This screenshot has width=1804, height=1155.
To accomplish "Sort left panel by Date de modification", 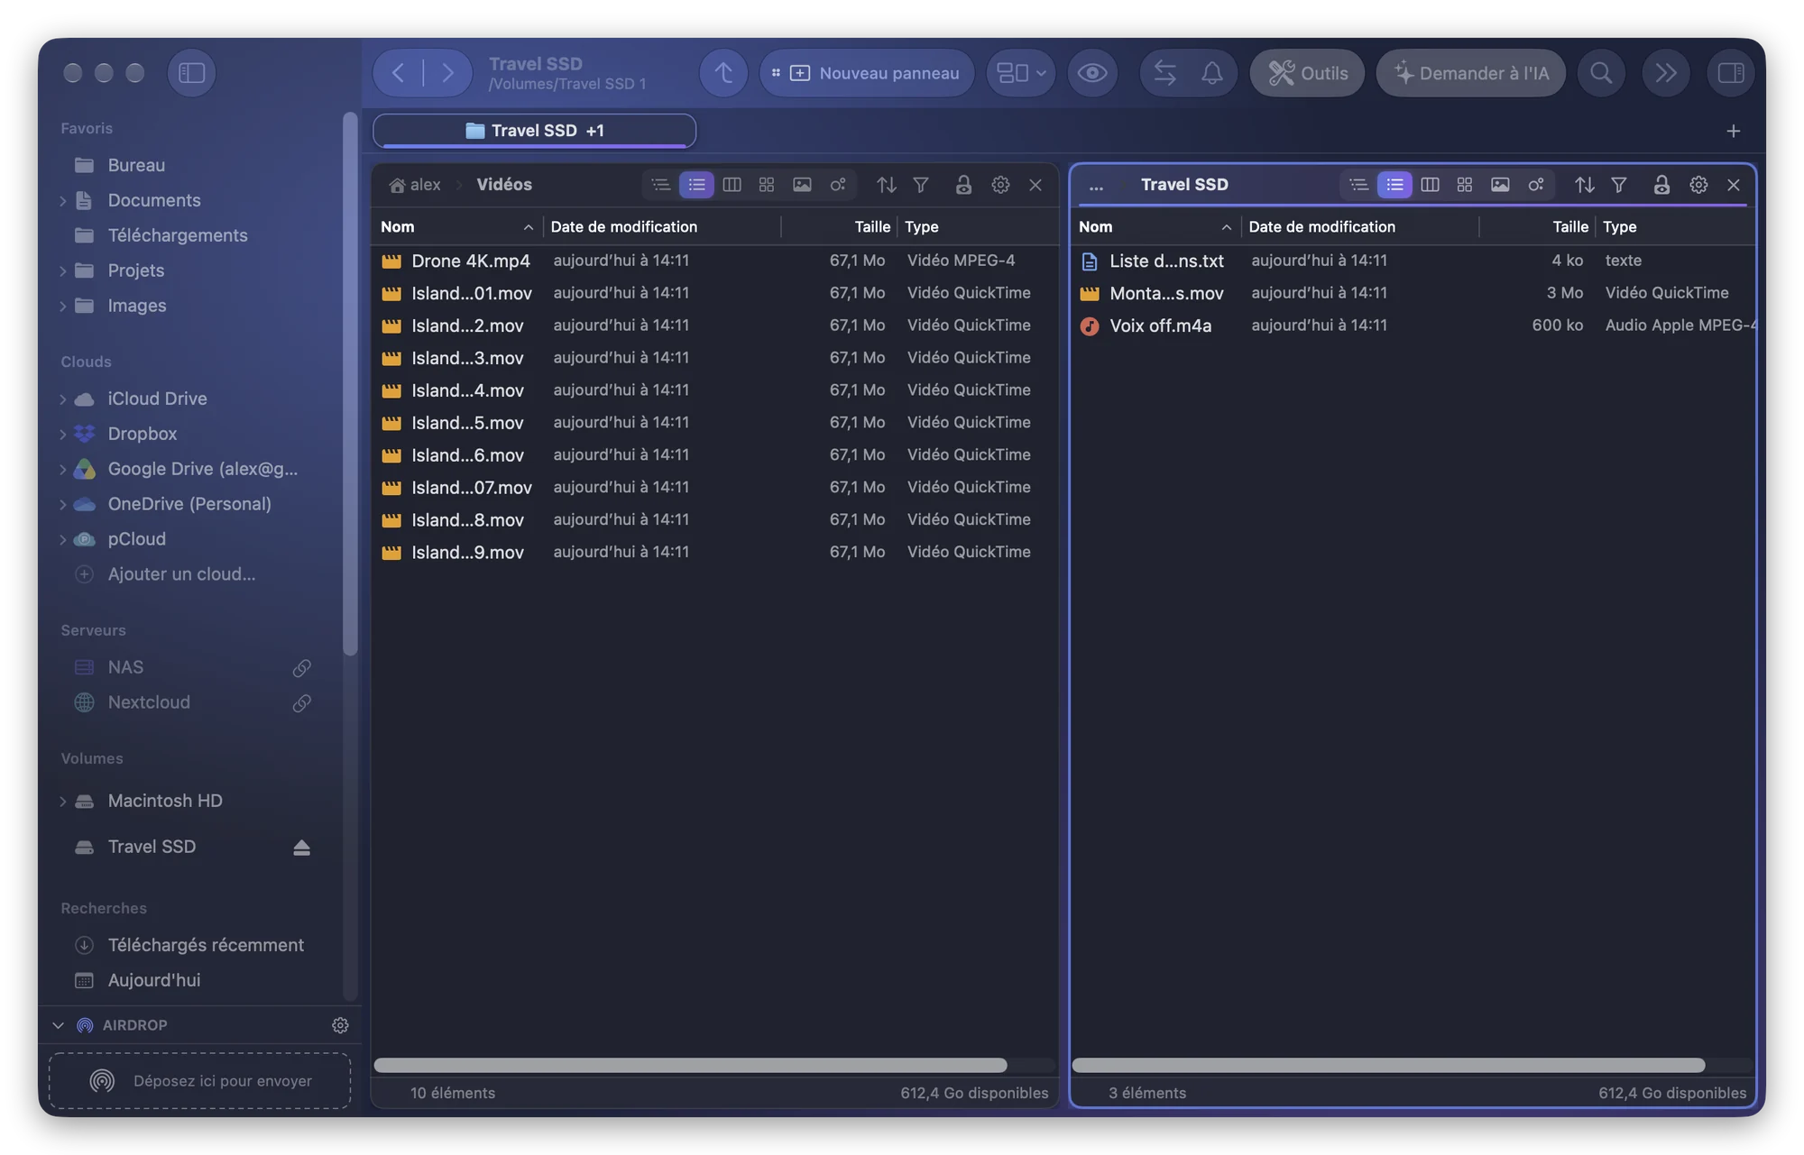I will pyautogui.click(x=662, y=227).
